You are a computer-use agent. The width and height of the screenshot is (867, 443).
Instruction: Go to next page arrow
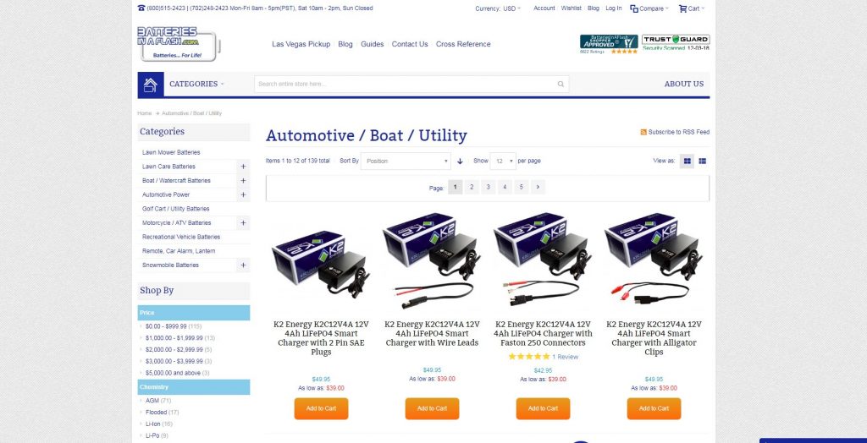[x=538, y=187]
